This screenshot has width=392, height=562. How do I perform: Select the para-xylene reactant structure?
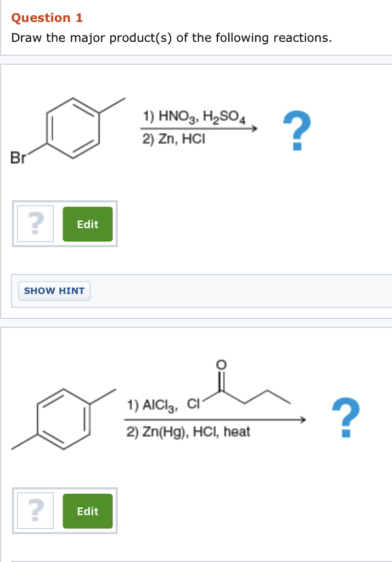pyautogui.click(x=64, y=419)
